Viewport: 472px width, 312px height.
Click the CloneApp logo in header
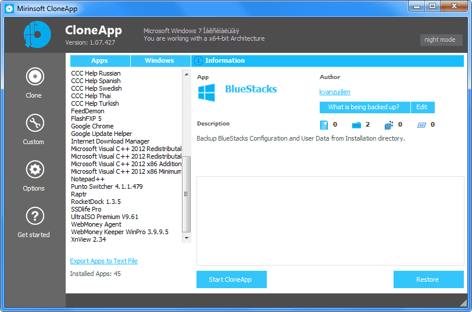(x=38, y=34)
